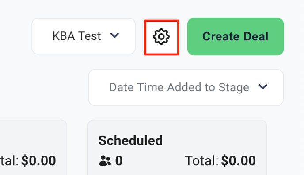Open pipeline settings via gear icon
Viewport: 304px width, 175px height.
(x=161, y=37)
